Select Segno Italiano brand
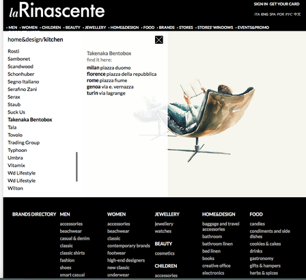Image resolution: width=306 pixels, height=280 pixels. coord(23,81)
